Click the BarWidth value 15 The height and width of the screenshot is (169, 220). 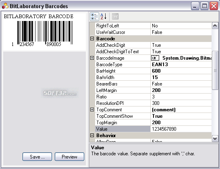click(x=155, y=77)
